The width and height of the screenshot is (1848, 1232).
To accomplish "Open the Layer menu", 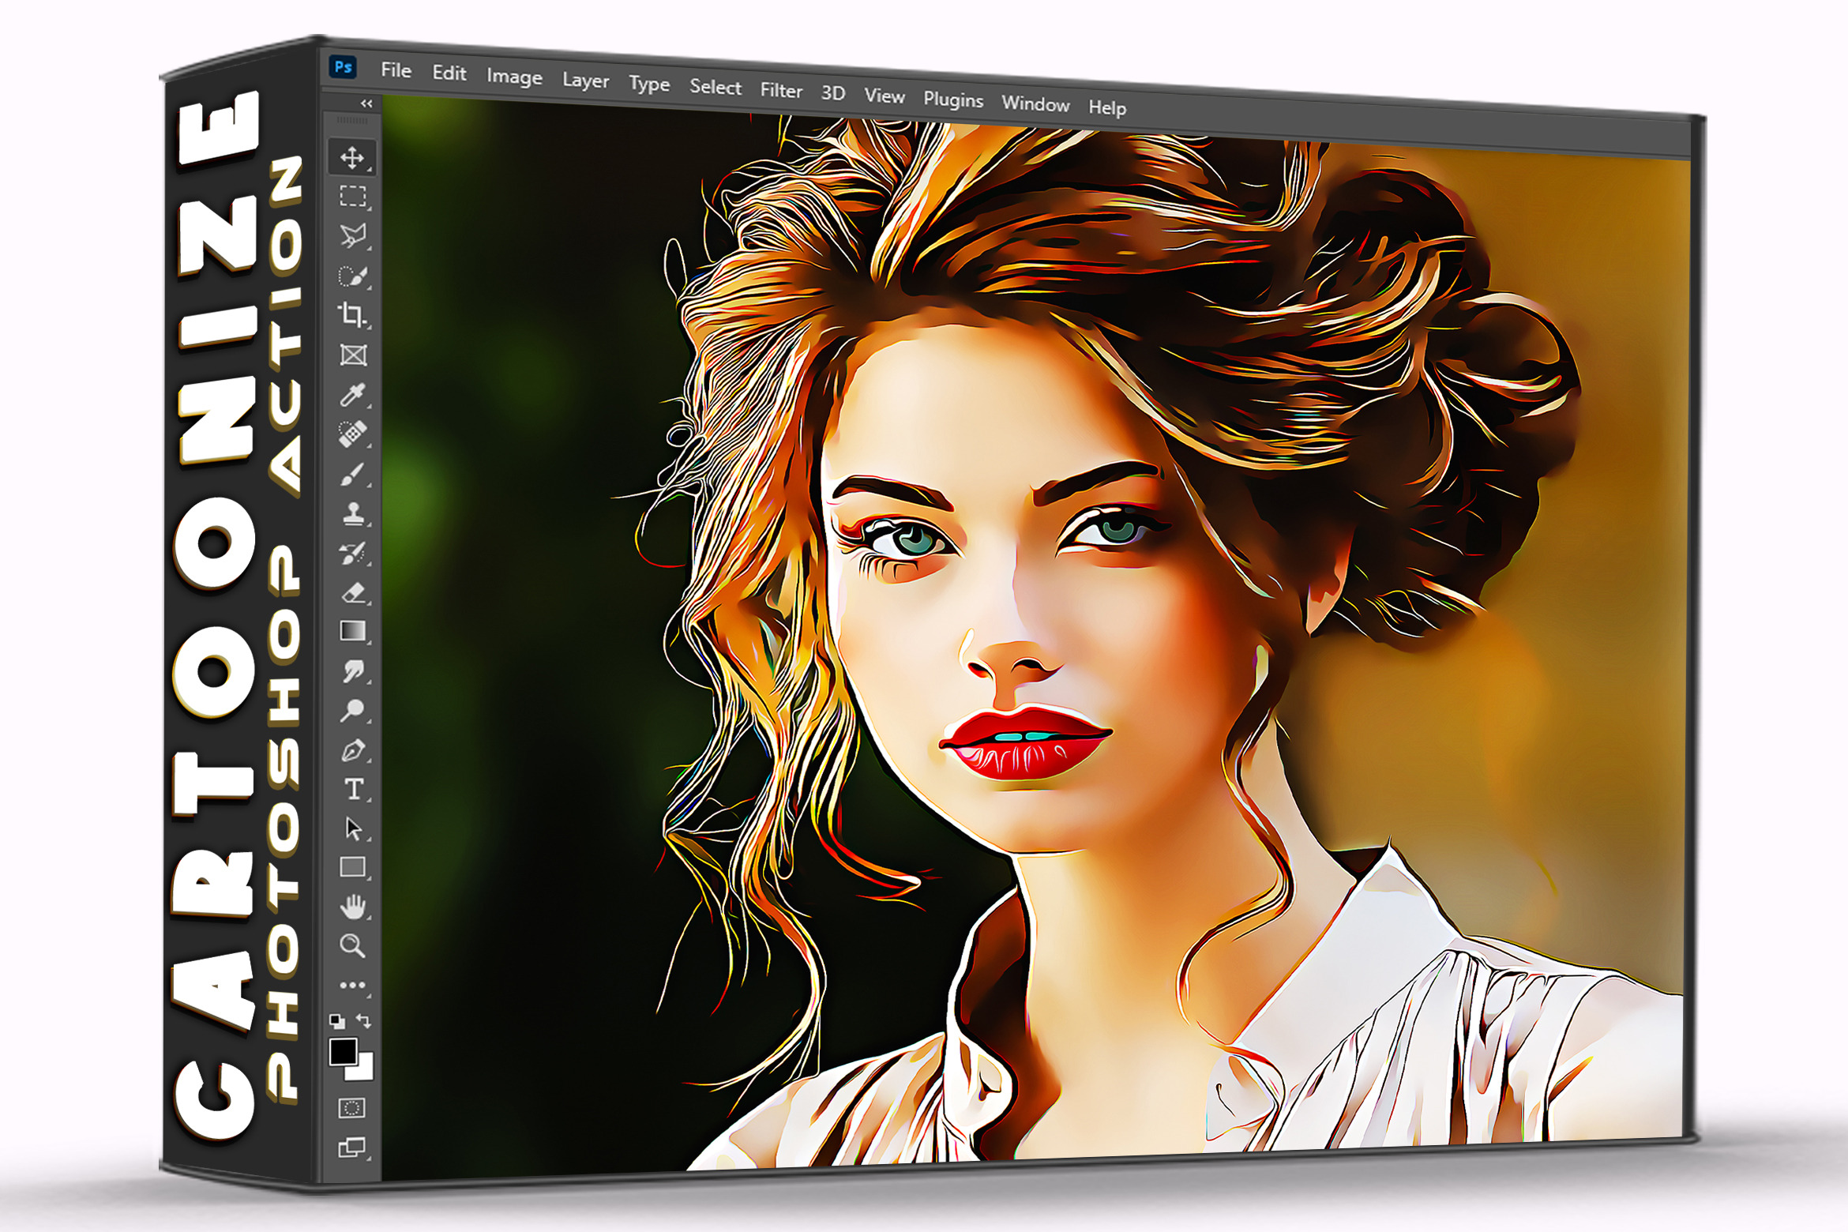I will (x=585, y=81).
